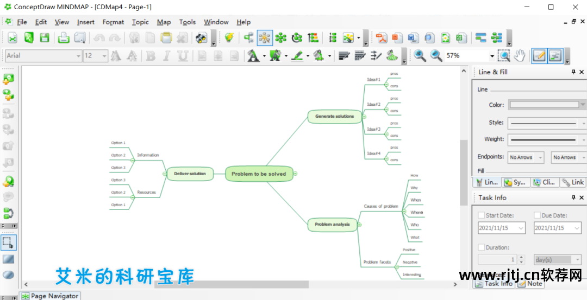The width and height of the screenshot is (587, 300).
Task: Export to PDF icon
Action: pyautogui.click(x=381, y=37)
